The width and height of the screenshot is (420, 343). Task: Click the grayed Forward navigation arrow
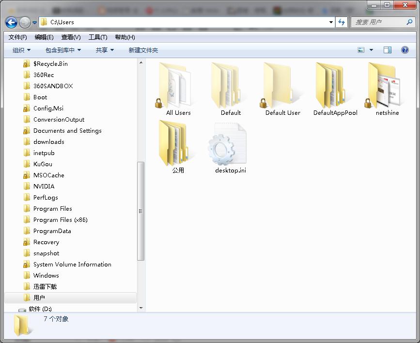(x=25, y=22)
